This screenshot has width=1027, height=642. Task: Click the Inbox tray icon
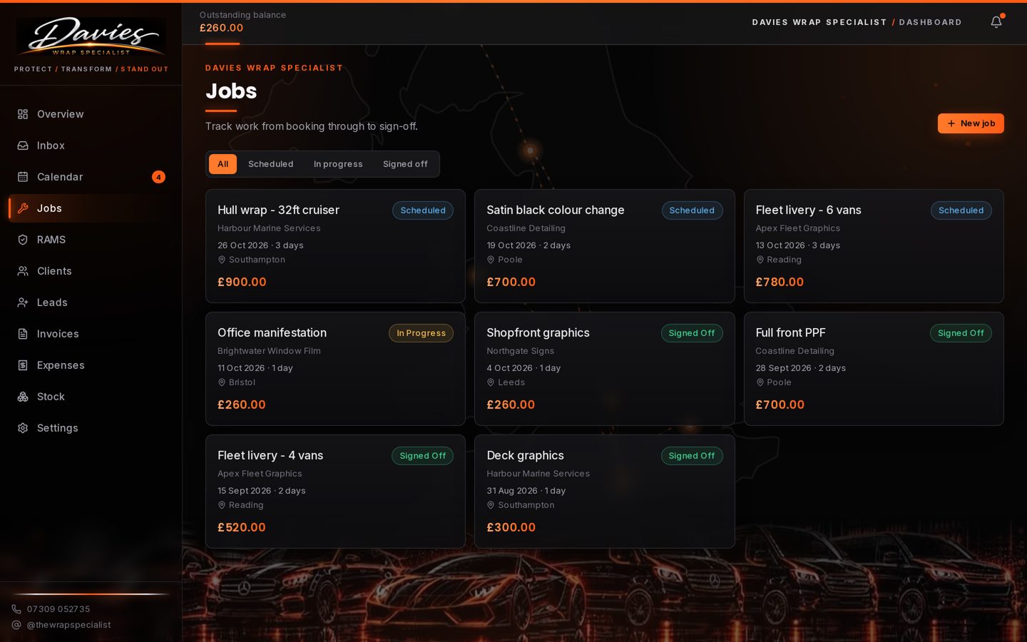(23, 146)
